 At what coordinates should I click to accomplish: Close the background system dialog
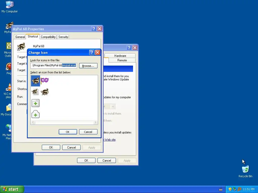coord(135,47)
